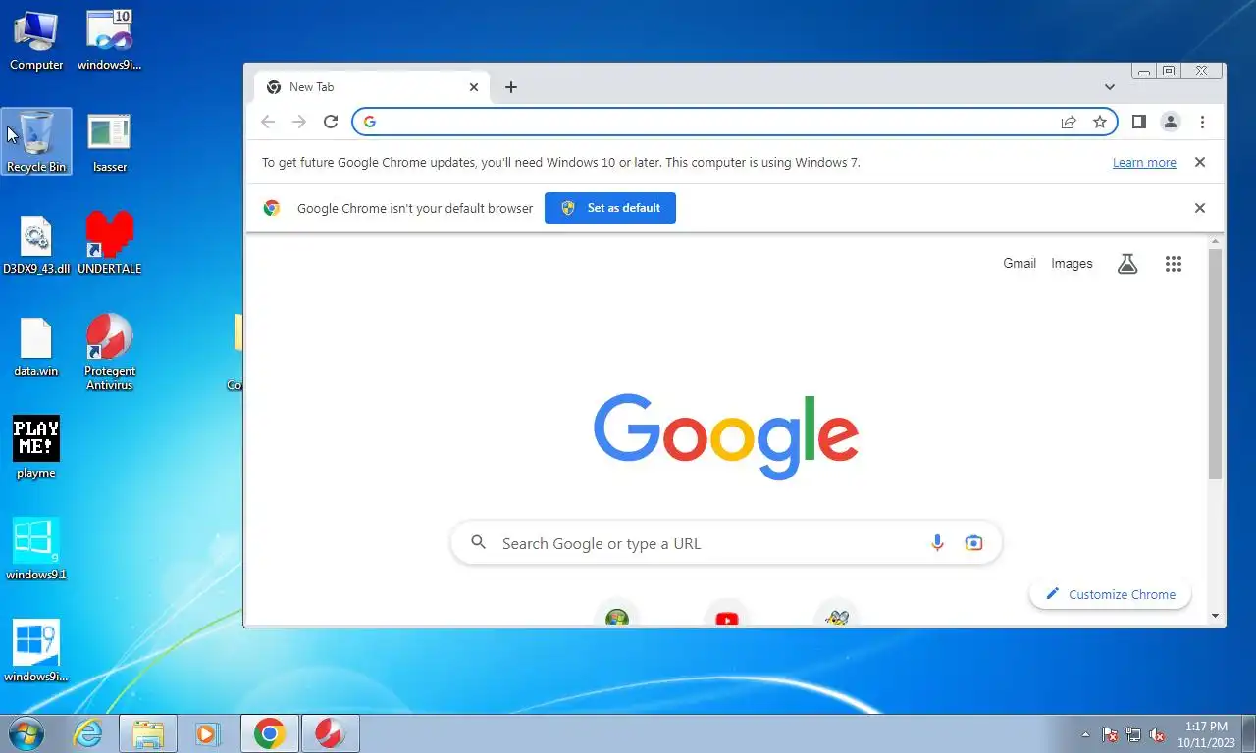Viewport: 1256px width, 753px height.
Task: Open the Gmail link
Action: (1020, 263)
